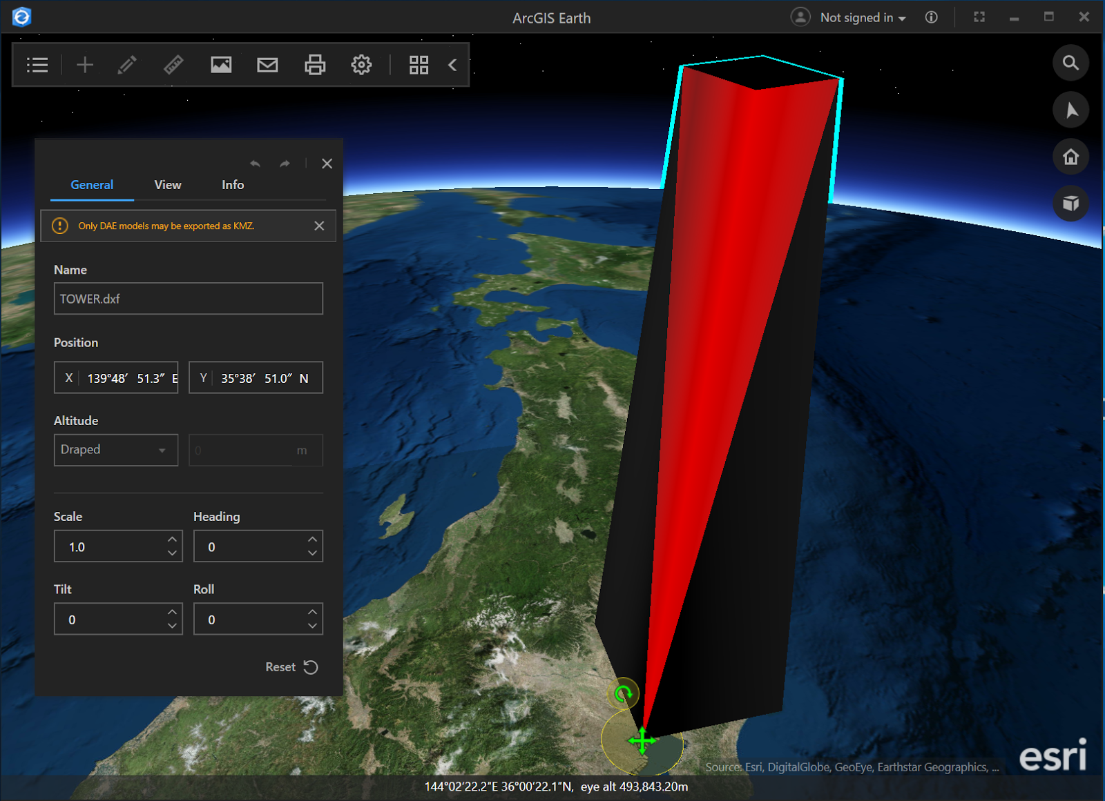Open the Altitude mode Draped dropdown
This screenshot has width=1105, height=801.
(x=116, y=450)
